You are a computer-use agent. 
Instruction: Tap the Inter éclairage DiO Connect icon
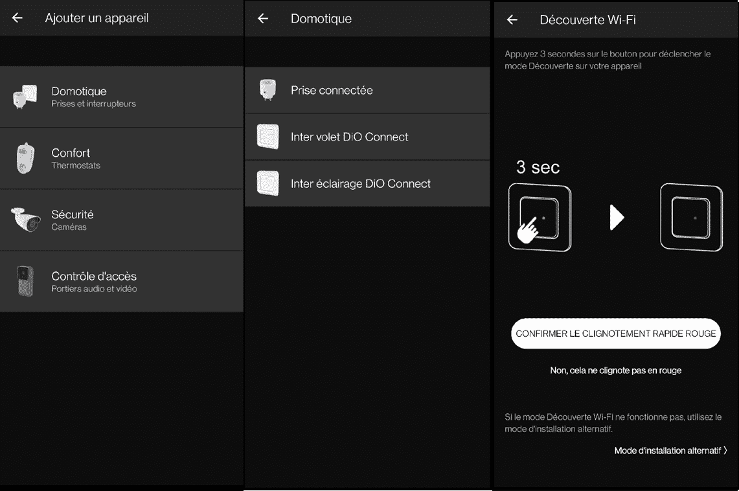[267, 183]
